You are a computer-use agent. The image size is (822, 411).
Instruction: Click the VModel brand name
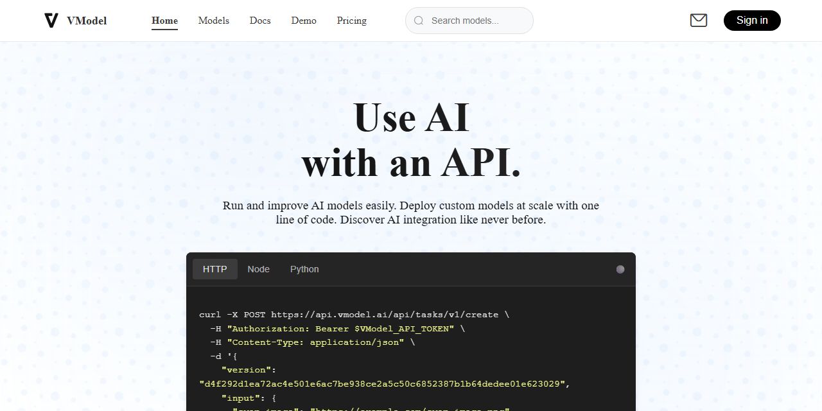(87, 21)
